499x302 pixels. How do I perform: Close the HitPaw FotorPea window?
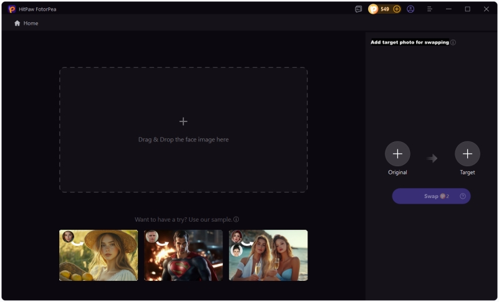click(487, 9)
